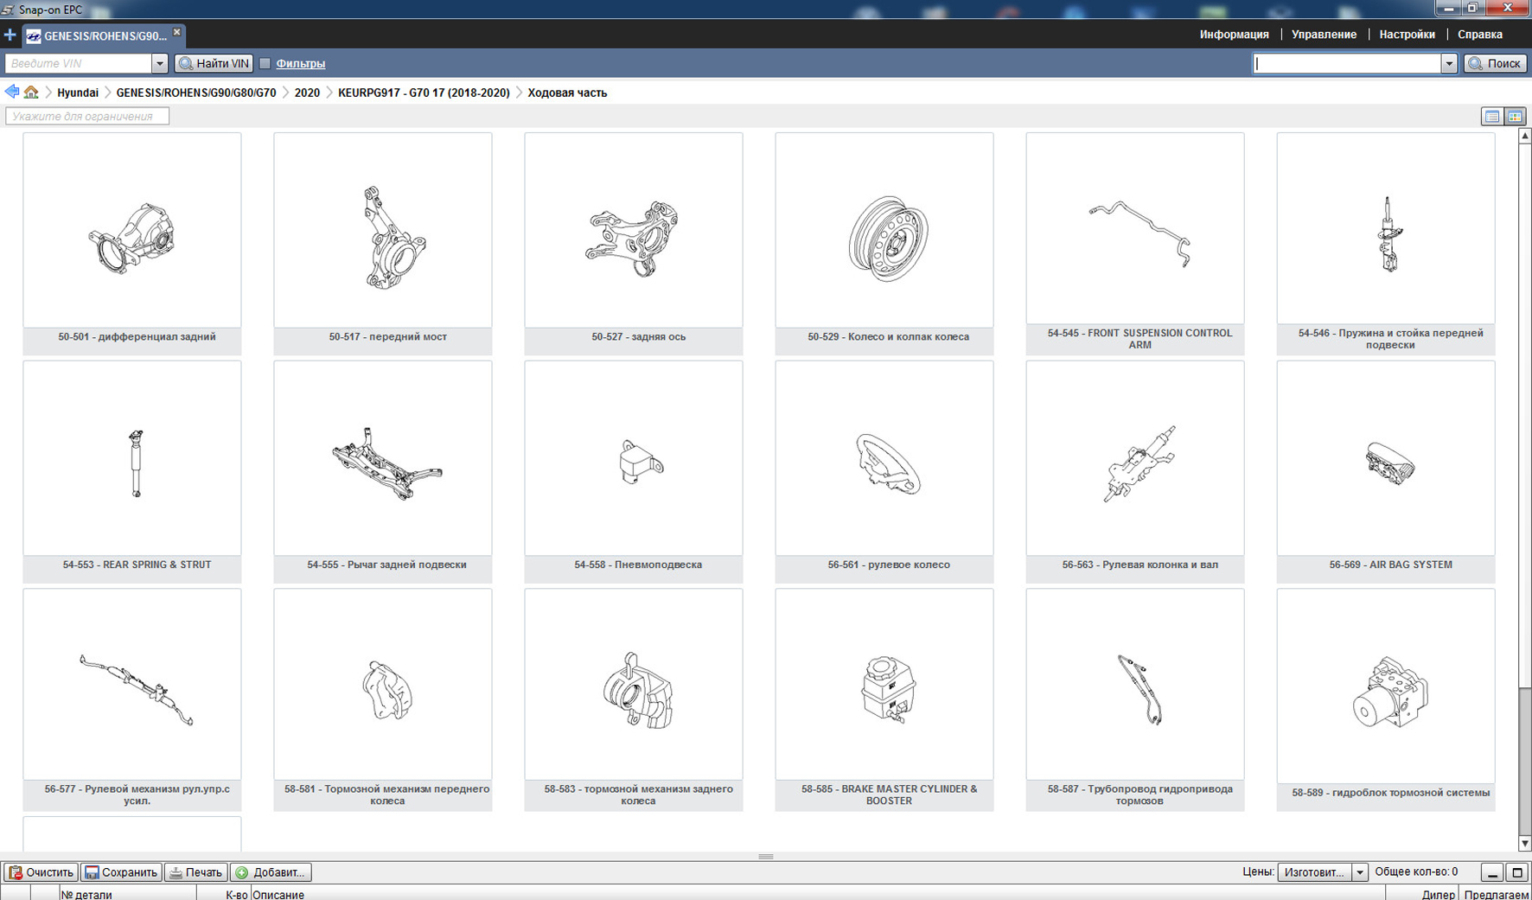
Task: Switch to list view icon
Action: point(1491,117)
